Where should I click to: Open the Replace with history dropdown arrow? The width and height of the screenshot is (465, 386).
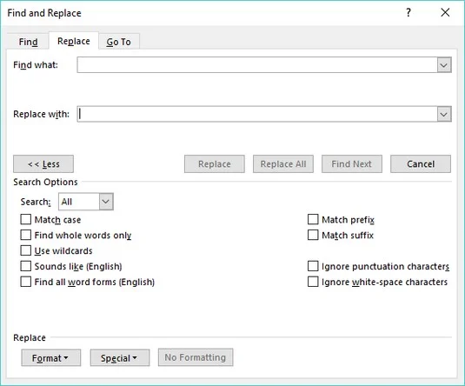pyautogui.click(x=443, y=114)
